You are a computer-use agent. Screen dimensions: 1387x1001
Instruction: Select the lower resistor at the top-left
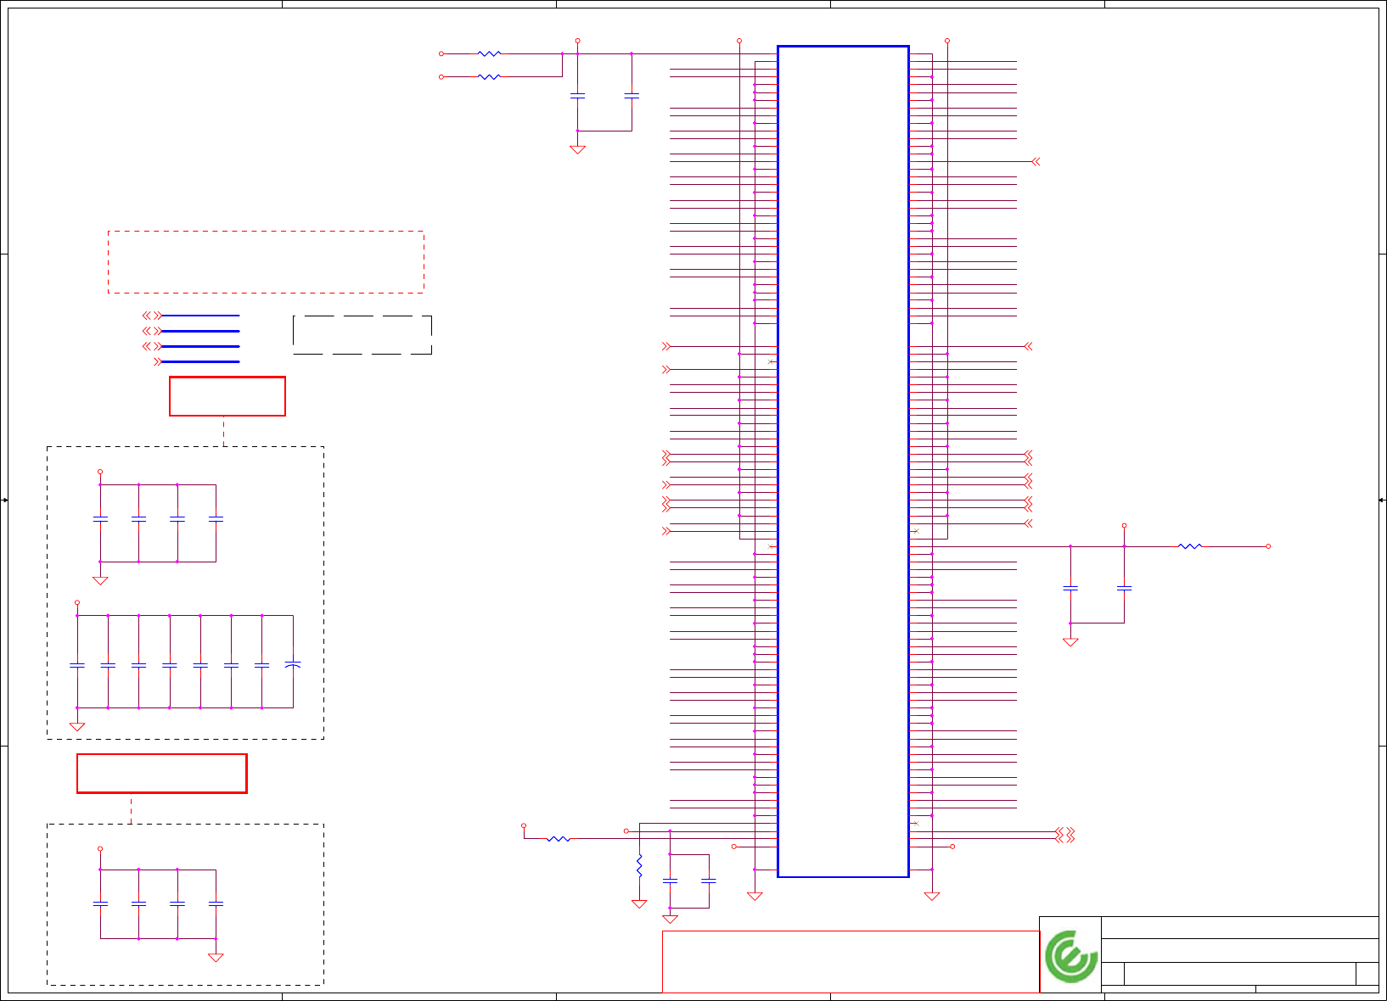pos(490,76)
